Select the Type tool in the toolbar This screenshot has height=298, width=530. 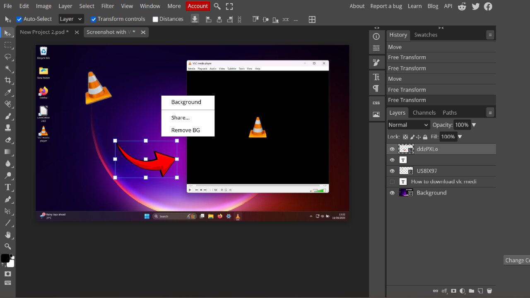pos(7,187)
